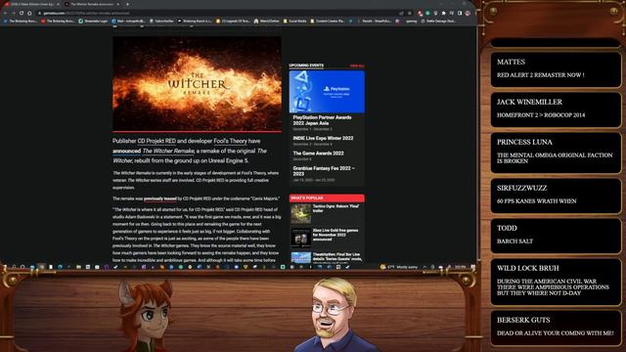Open the Content Creator bookmarks folder
This screenshot has height=352, width=626.
tap(328, 21)
